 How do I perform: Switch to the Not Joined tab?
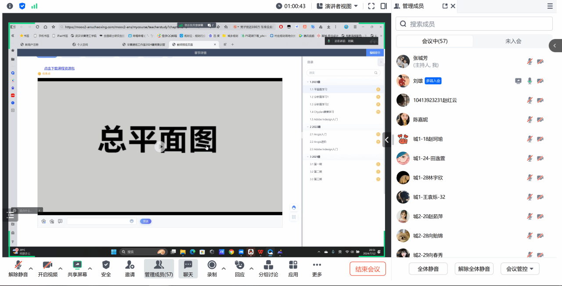(513, 41)
